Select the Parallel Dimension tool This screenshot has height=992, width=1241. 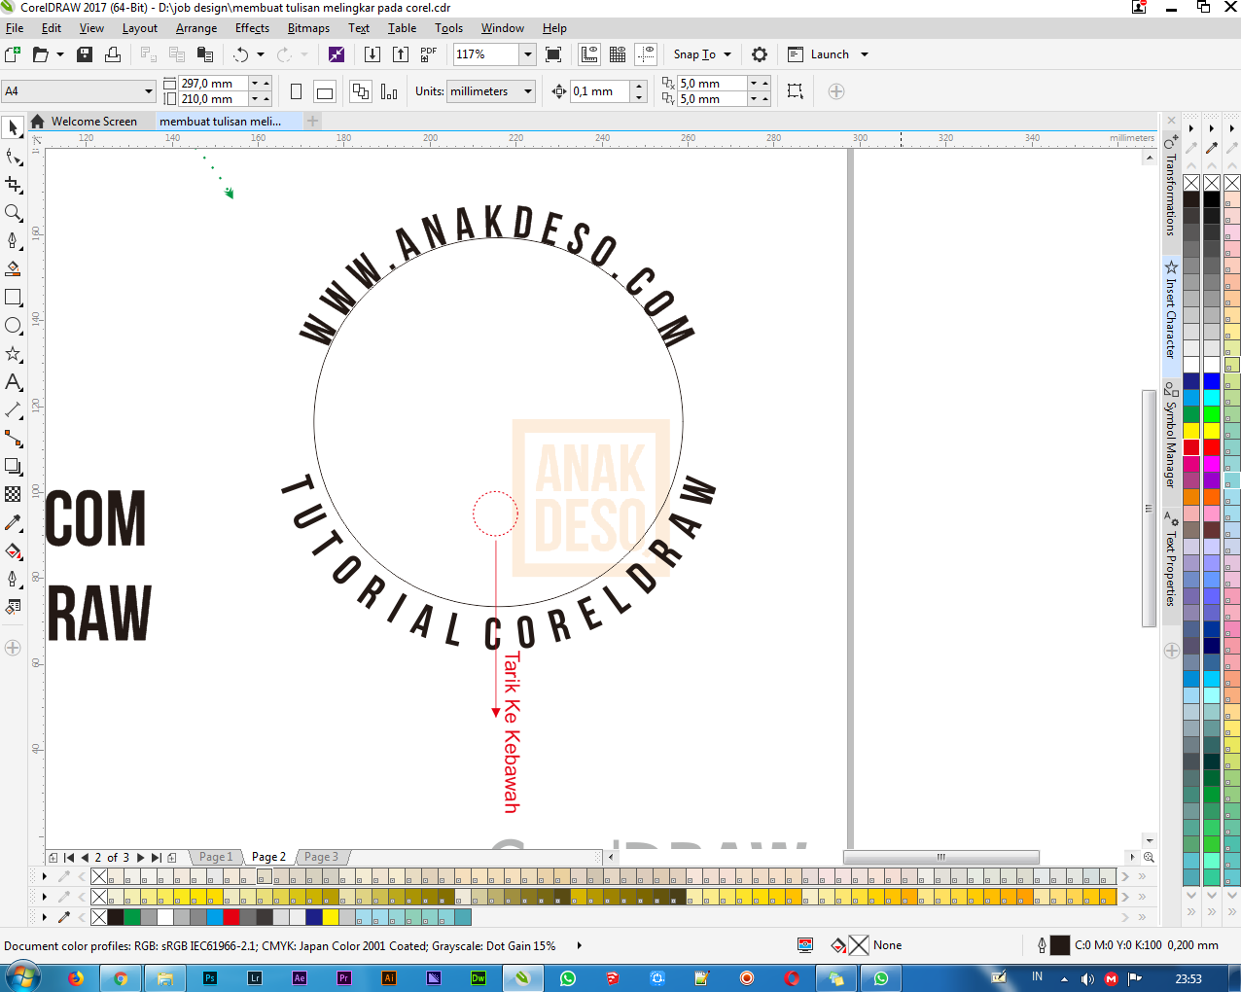pyautogui.click(x=13, y=409)
